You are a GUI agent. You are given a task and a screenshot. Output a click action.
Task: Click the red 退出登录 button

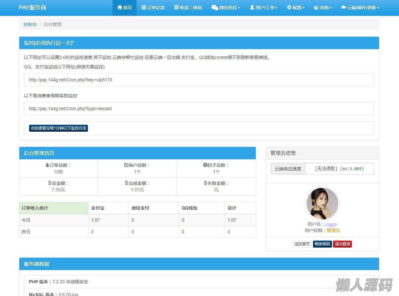342,244
